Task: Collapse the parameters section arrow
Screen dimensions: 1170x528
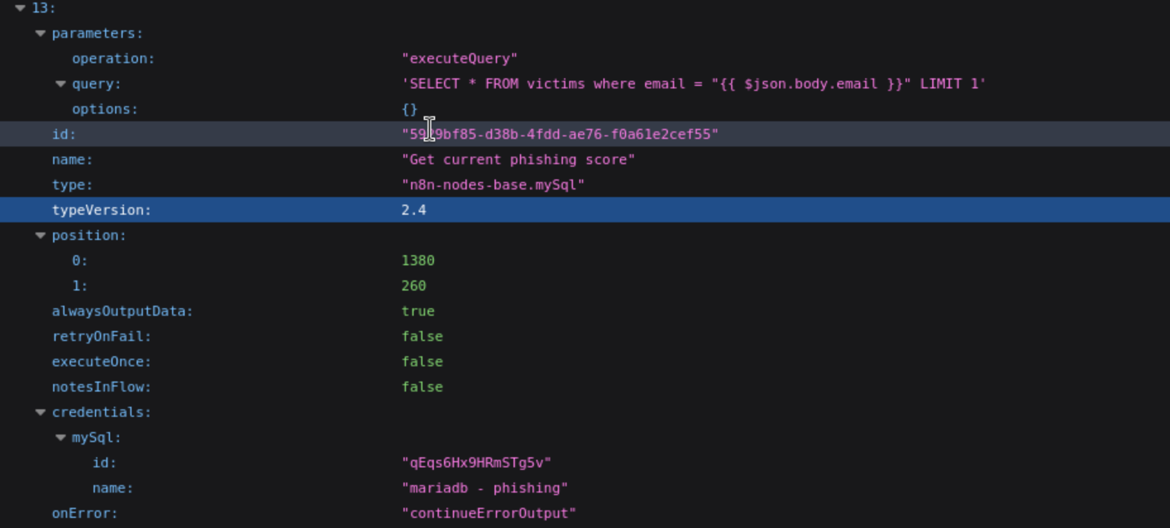Action: point(40,33)
